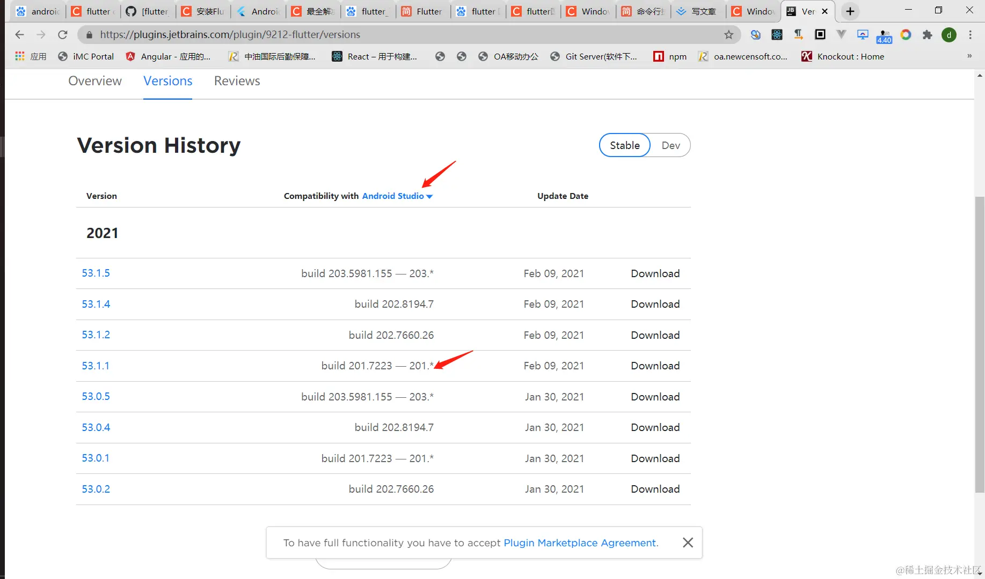Close the current 'Ver' tab
The height and width of the screenshot is (579, 985).
(x=825, y=11)
